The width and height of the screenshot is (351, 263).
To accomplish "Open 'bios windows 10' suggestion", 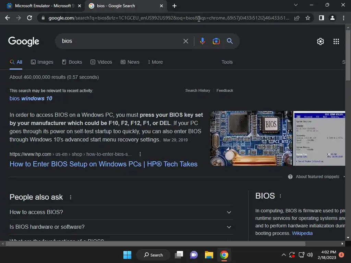I will point(31,98).
